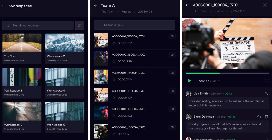The image size is (272, 140).
Task: Jump to Bjorn Quirynen's 00:30 timestamp
Action: click(x=232, y=117)
